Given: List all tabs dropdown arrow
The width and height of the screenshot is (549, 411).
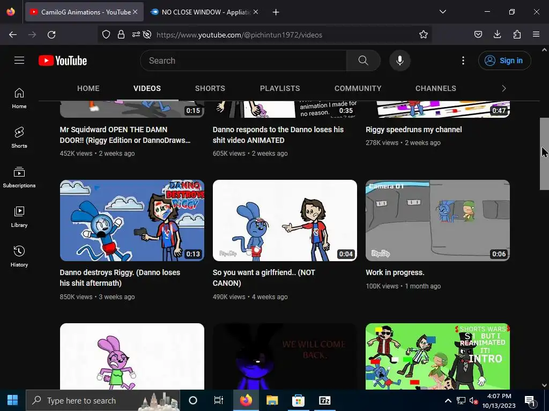Looking at the screenshot, I should click(442, 12).
